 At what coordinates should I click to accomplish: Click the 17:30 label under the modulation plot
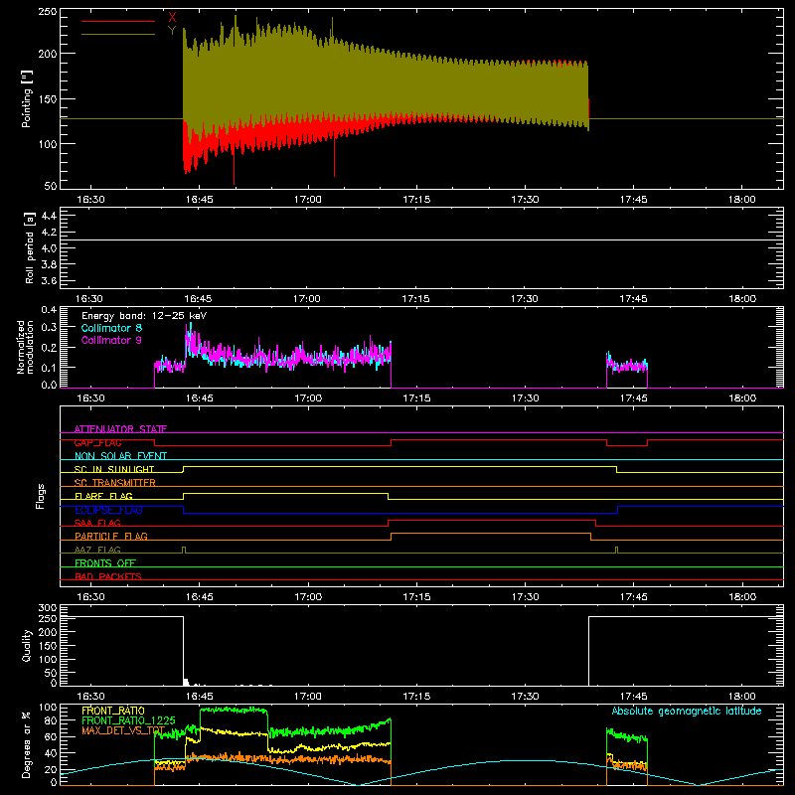pos(525,398)
